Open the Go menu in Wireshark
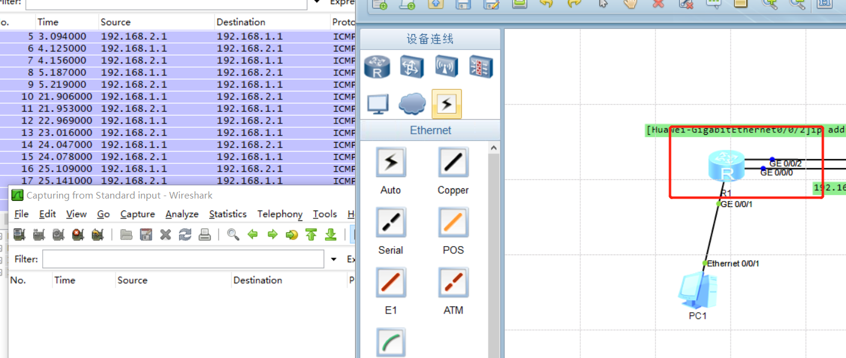846x358 pixels. point(103,214)
